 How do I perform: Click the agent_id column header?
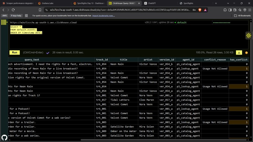(188, 60)
